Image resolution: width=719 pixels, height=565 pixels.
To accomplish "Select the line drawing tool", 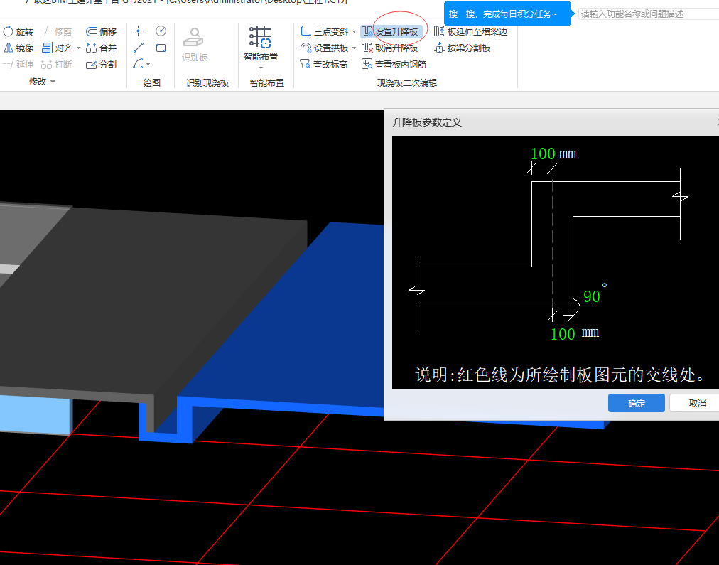I will pos(138,48).
